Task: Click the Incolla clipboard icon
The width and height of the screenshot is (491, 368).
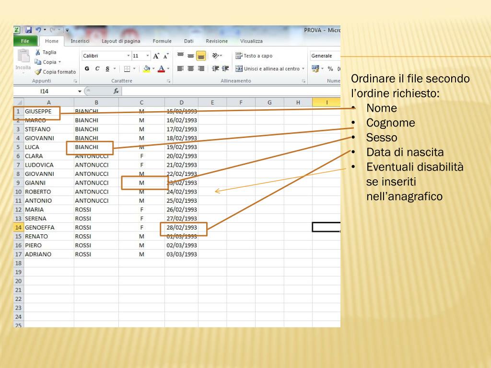Action: tap(23, 57)
